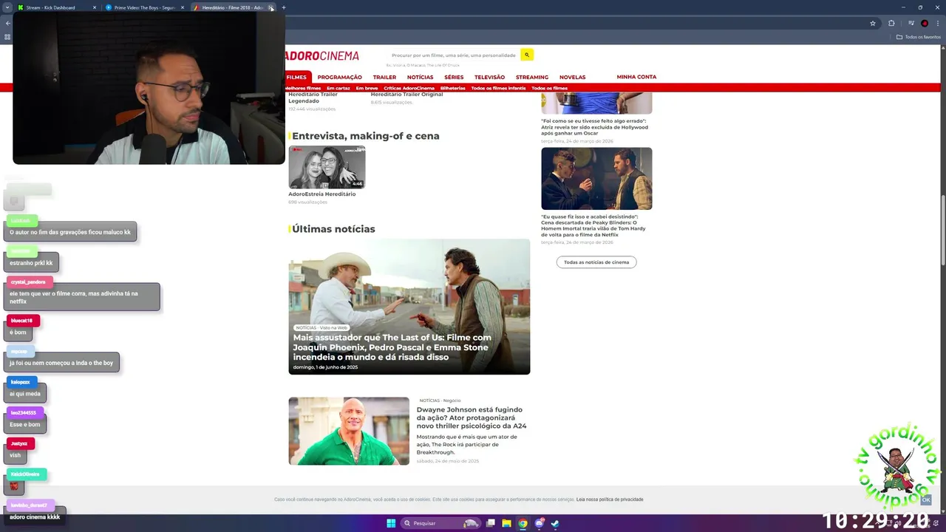
Task: Open the NOTÍCIAS menu
Action: [x=420, y=77]
